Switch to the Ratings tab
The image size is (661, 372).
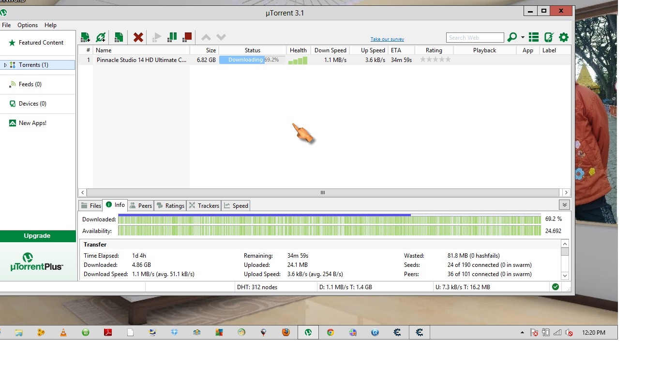pyautogui.click(x=170, y=206)
